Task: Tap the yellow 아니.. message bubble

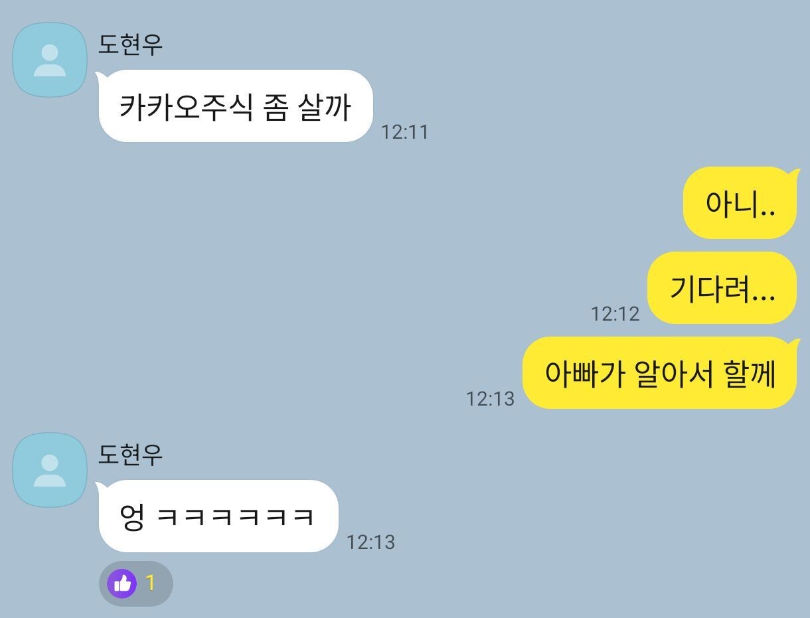Action: pyautogui.click(x=740, y=203)
